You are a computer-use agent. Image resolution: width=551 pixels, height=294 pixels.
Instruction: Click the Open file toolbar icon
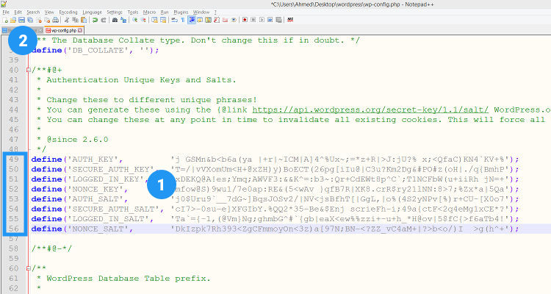(13, 20)
